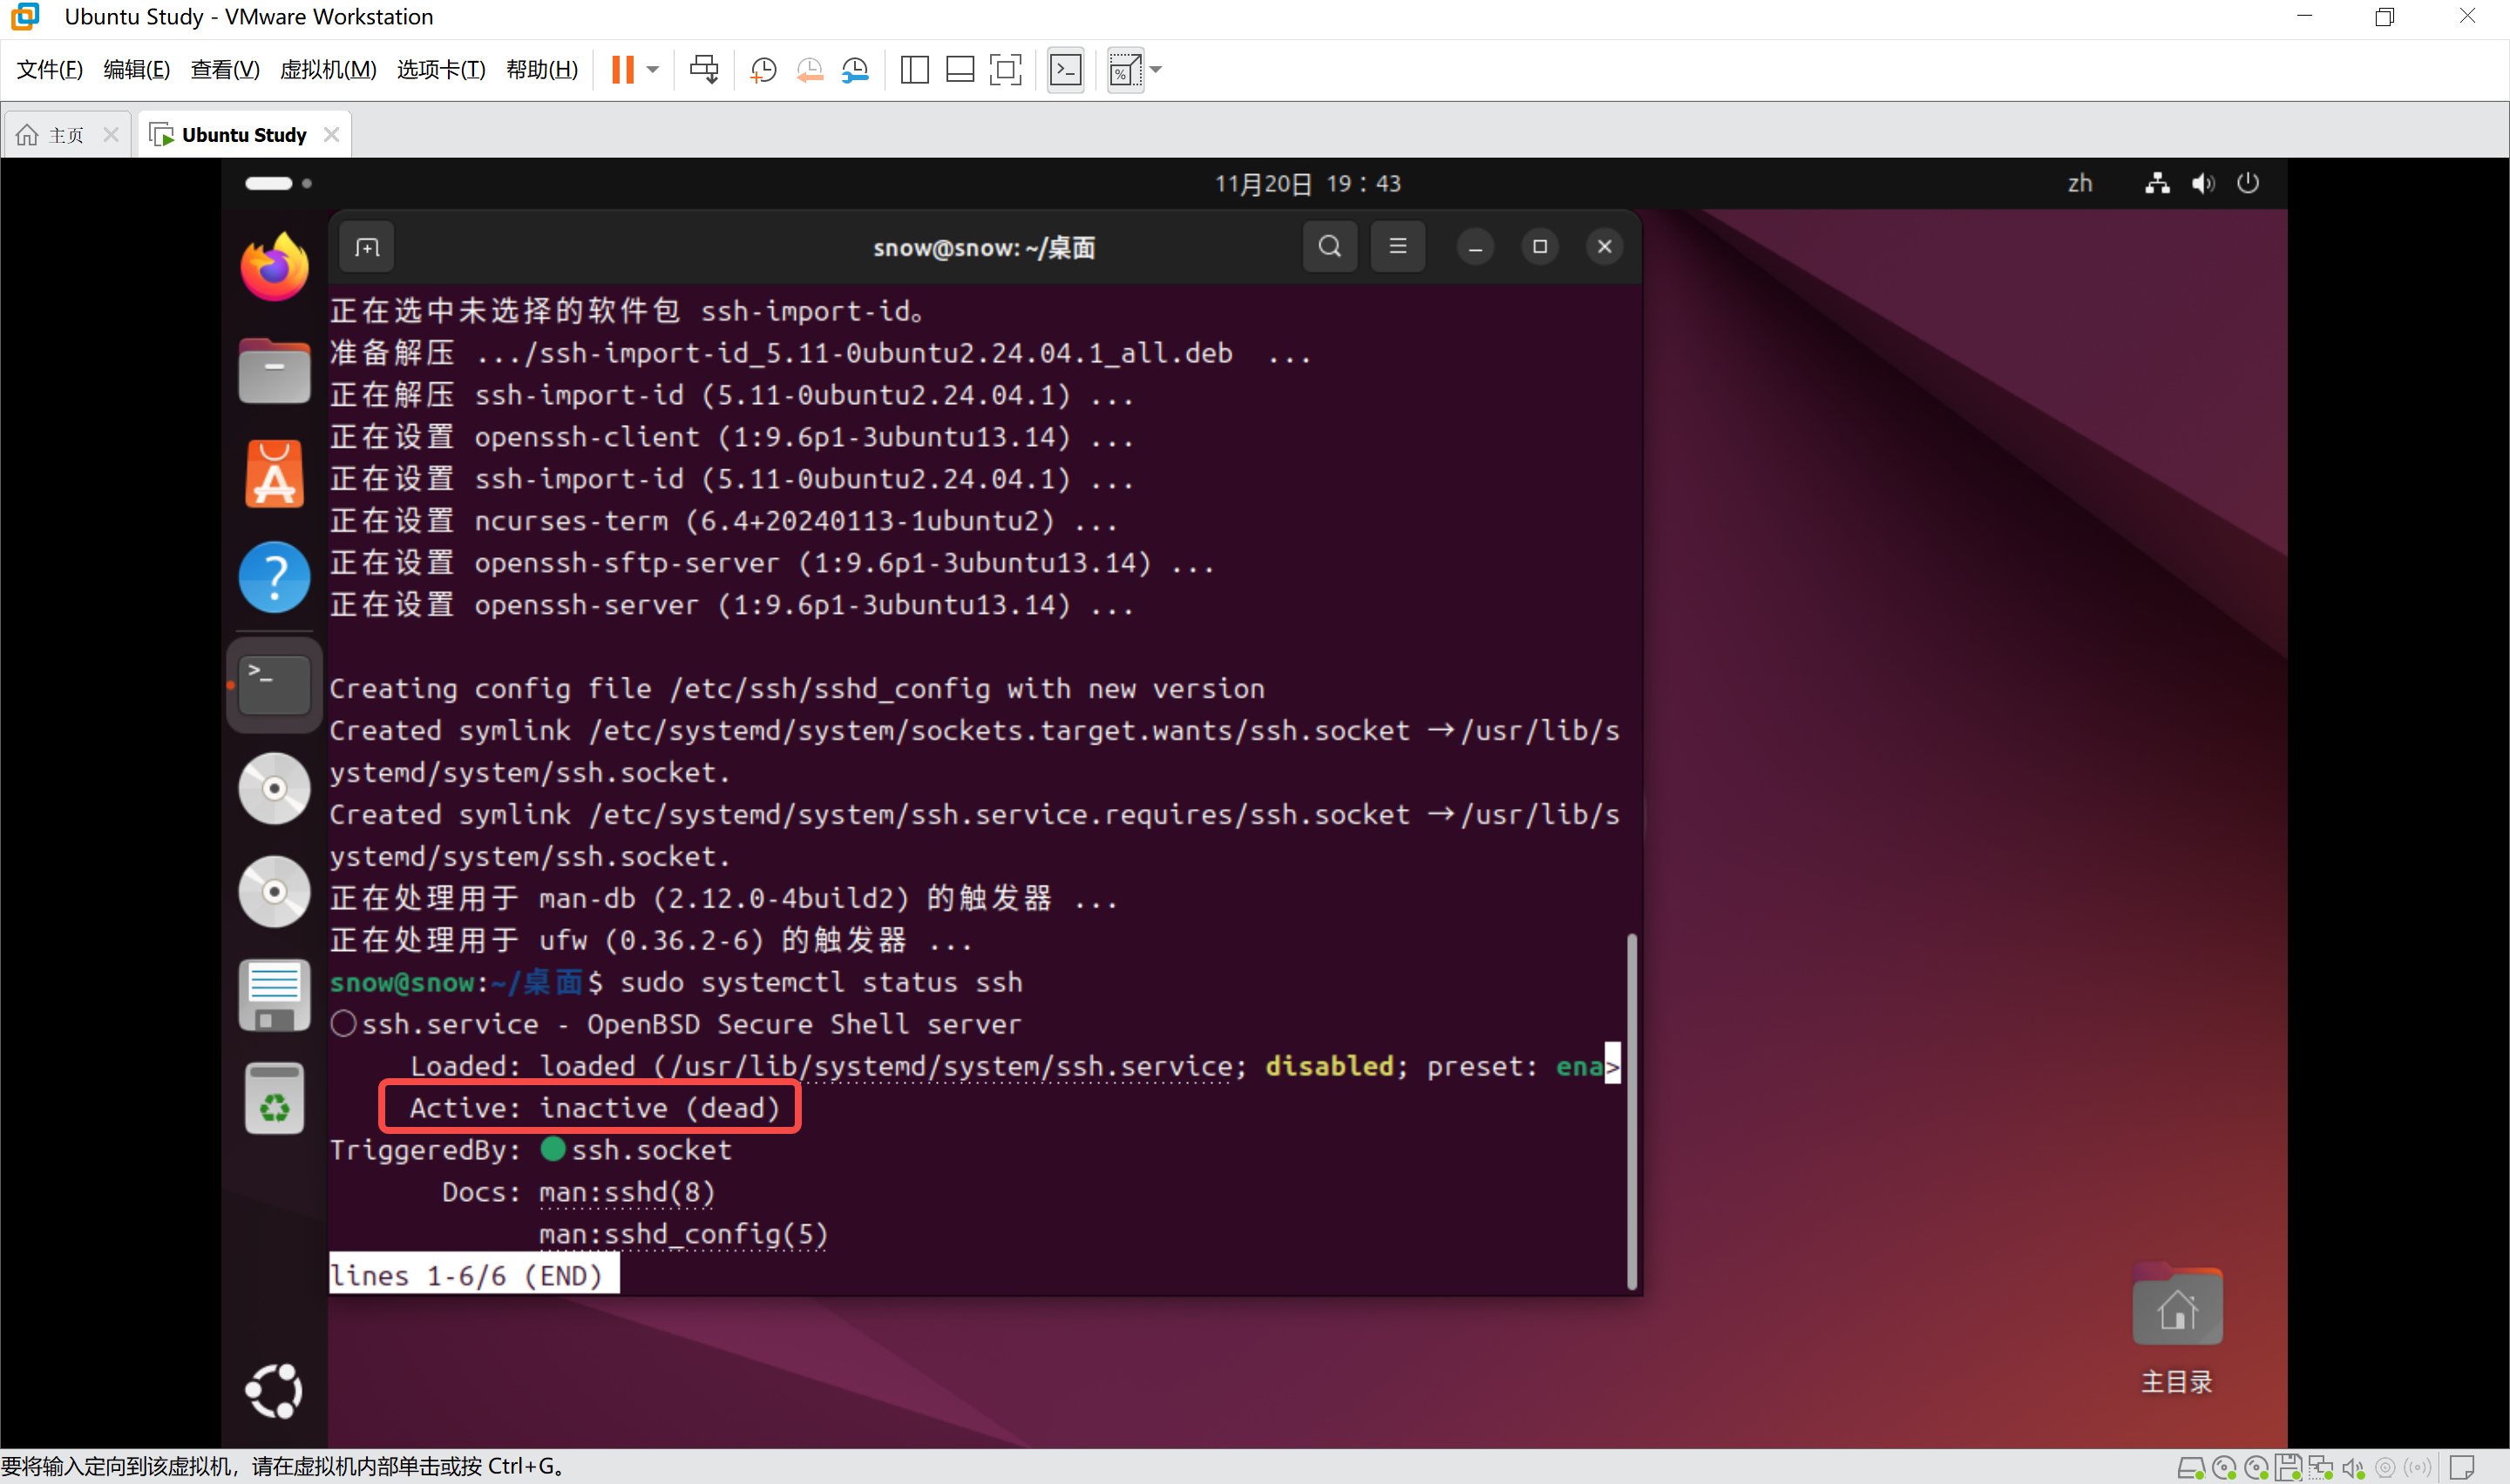Screen dimensions: 2510x1484
Task: Click Send Ctrl+Alt+Del toolbar icon
Action: 703,69
